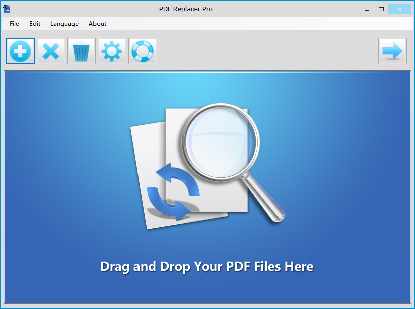Image resolution: width=415 pixels, height=309 pixels.
Task: Click the lifebuoy help icon
Action: (x=143, y=51)
